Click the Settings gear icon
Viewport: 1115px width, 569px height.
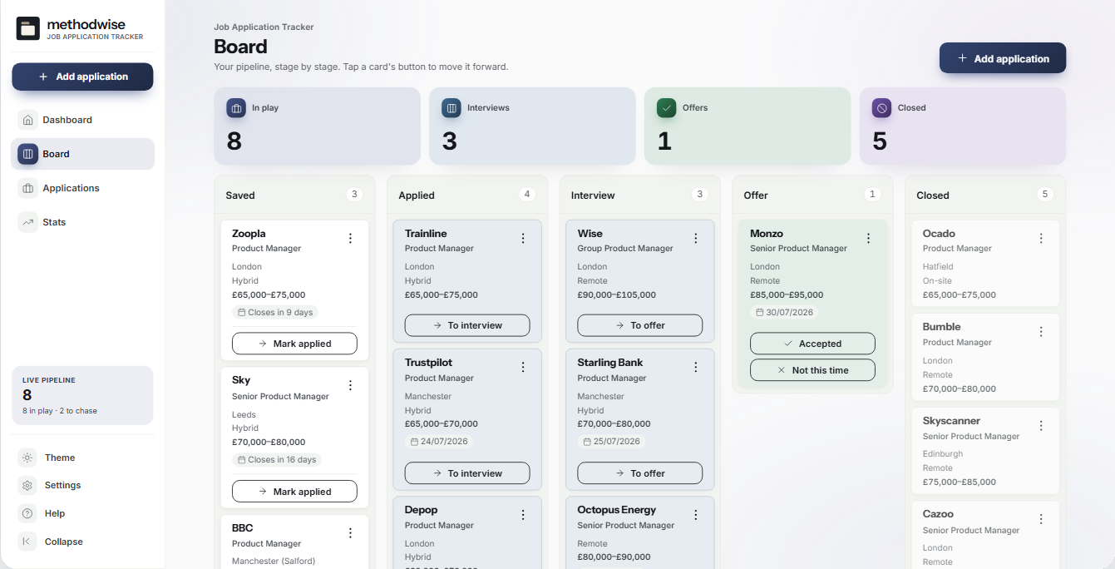pos(27,485)
